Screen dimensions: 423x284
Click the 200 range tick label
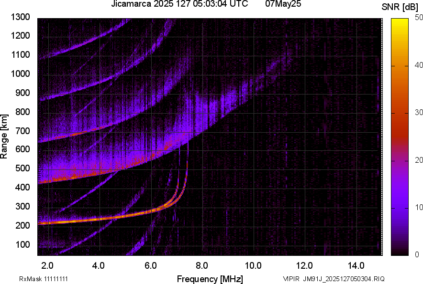tap(22, 225)
